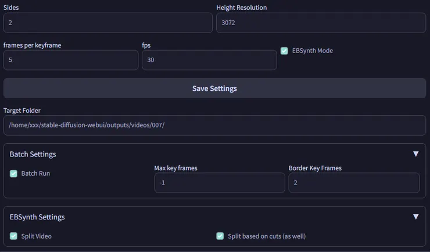Collapse EBSynth Settings using its arrow
This screenshot has width=430, height=252.
415,217
